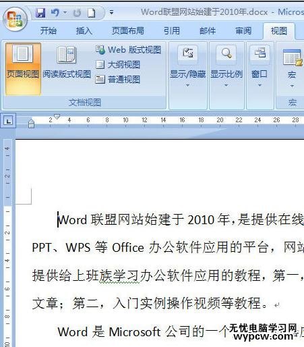Undo the last action
The image size is (304, 347).
(55, 13)
